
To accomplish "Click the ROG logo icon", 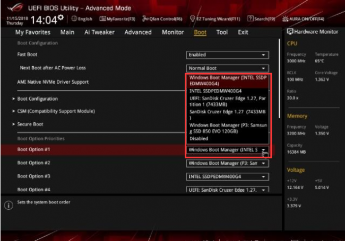I will click(x=15, y=7).
